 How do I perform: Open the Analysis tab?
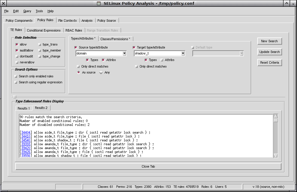87,21
